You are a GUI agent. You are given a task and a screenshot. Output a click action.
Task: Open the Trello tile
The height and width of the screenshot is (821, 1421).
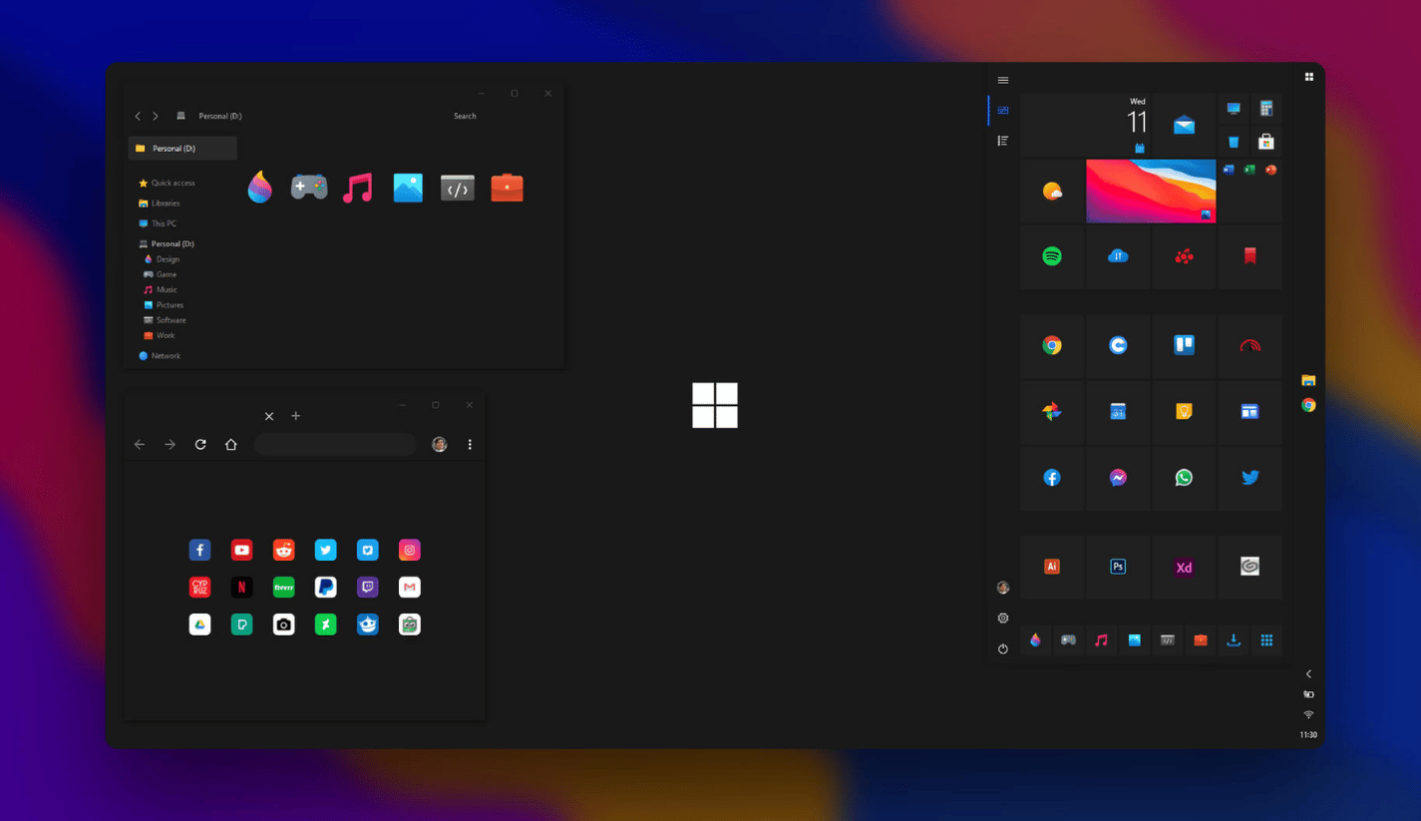click(1184, 345)
